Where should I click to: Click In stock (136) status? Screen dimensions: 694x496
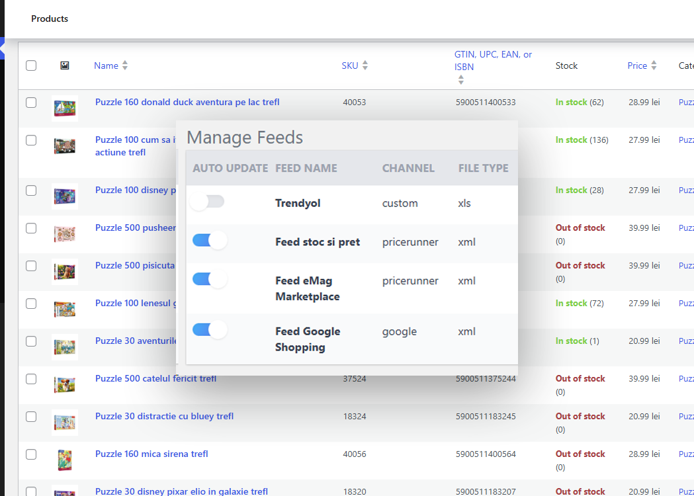(x=582, y=140)
